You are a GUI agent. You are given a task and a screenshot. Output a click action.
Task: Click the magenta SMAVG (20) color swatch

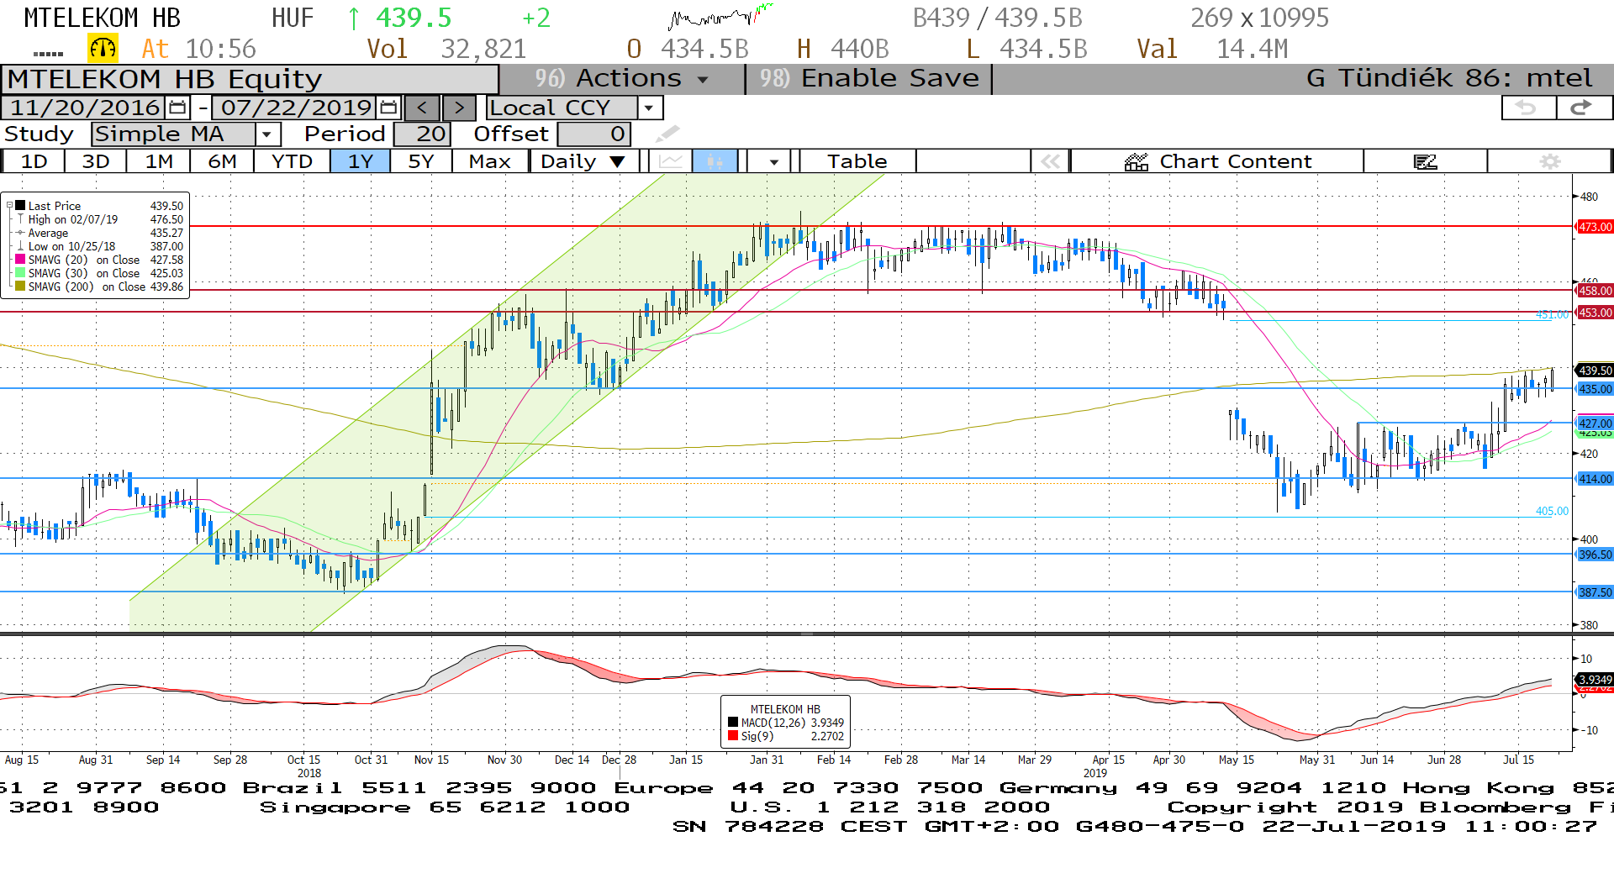[x=20, y=260]
